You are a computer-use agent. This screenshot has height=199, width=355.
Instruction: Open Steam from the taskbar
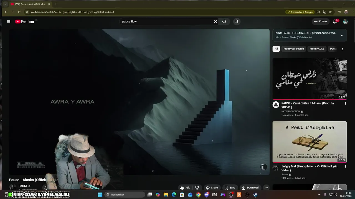(255, 195)
